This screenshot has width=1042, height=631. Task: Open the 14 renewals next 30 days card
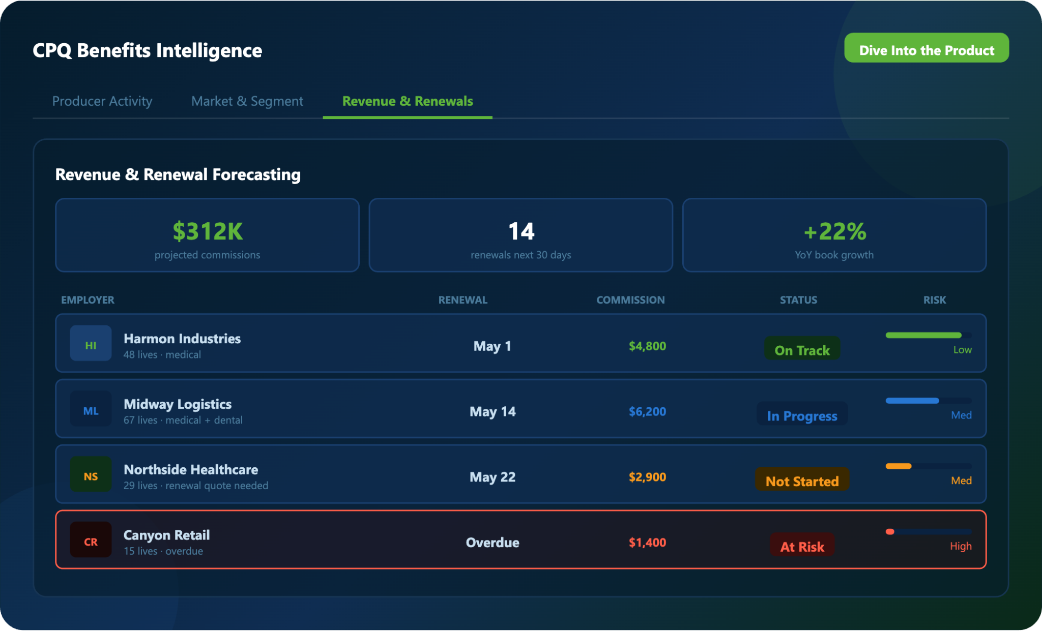[520, 235]
